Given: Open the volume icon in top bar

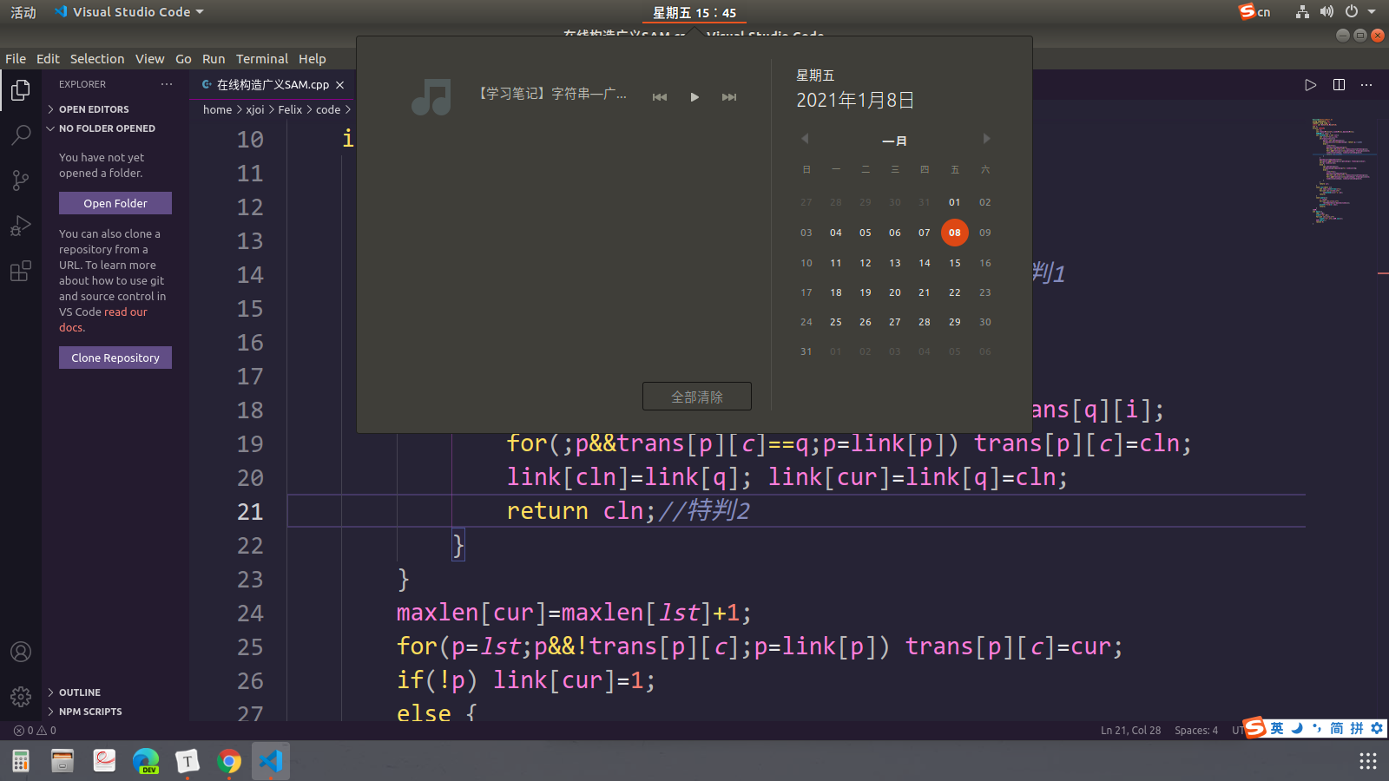Looking at the screenshot, I should click(1326, 12).
